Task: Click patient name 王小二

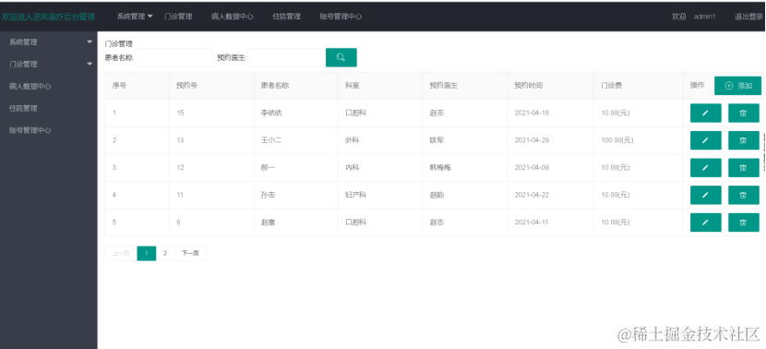Action: [x=271, y=140]
